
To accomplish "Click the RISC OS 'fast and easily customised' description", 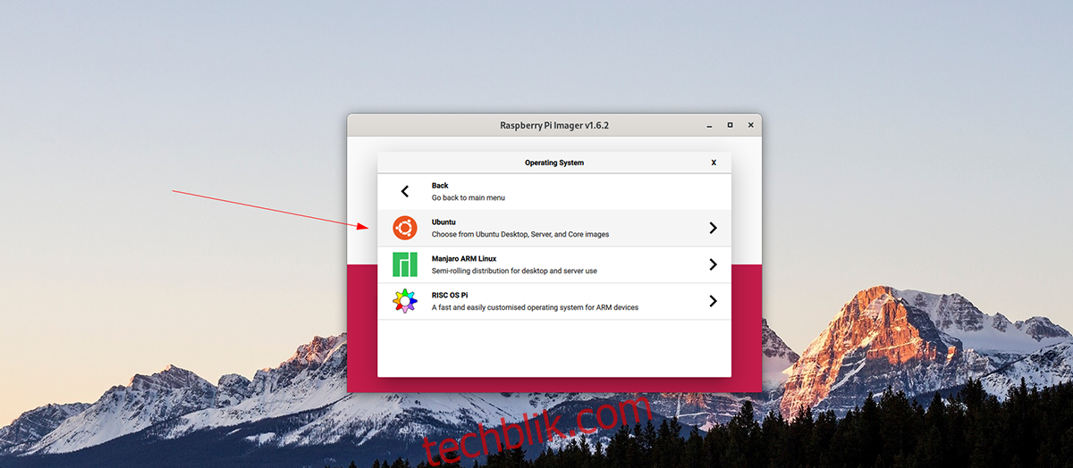I will pyautogui.click(x=535, y=307).
